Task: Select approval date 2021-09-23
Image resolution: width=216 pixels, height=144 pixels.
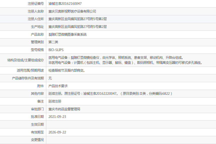Action: (57, 117)
